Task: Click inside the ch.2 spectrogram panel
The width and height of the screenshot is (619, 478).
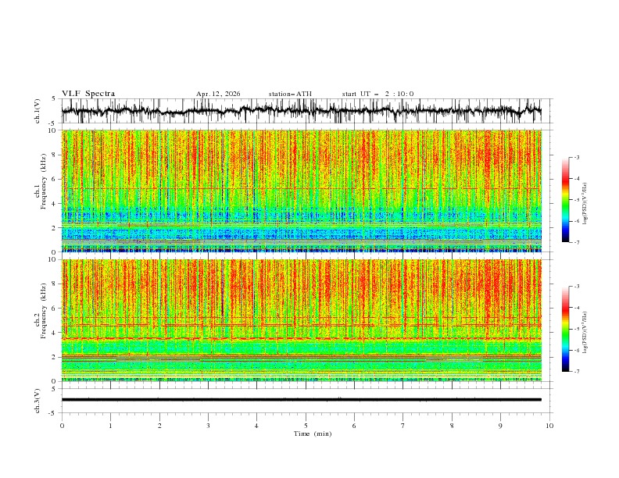Action: 301,320
